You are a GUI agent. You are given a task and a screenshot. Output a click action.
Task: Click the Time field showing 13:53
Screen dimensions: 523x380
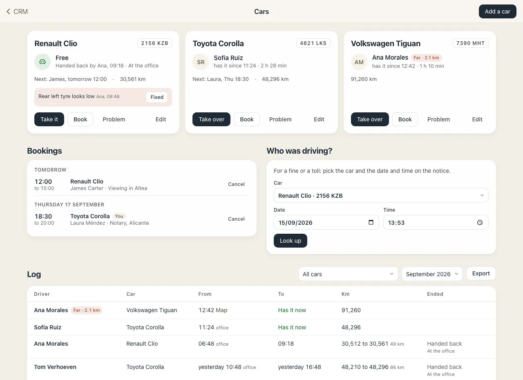[436, 222]
